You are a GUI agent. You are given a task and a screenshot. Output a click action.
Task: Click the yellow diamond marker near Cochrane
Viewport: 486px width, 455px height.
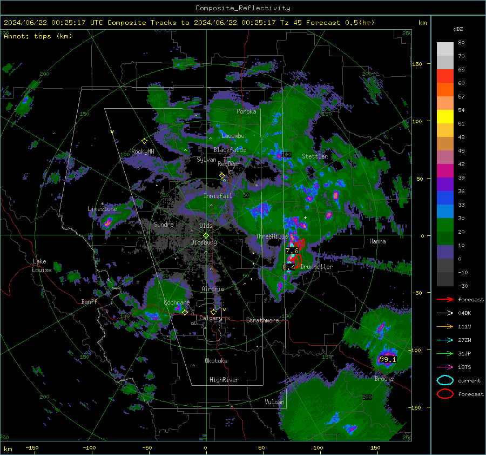click(185, 312)
